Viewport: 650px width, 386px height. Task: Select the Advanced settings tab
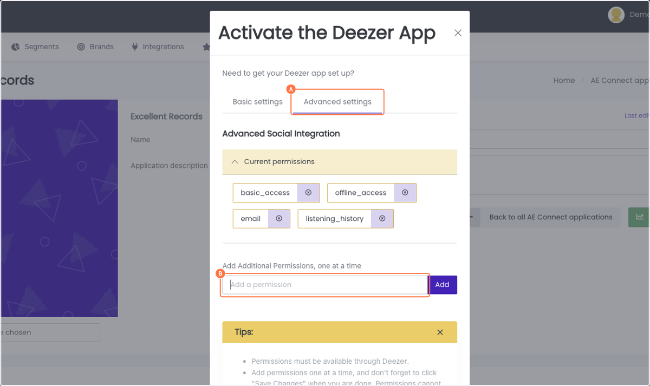click(x=337, y=102)
